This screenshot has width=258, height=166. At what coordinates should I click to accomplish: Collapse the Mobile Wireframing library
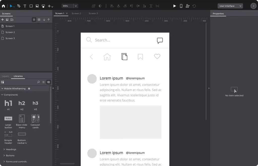point(2,89)
